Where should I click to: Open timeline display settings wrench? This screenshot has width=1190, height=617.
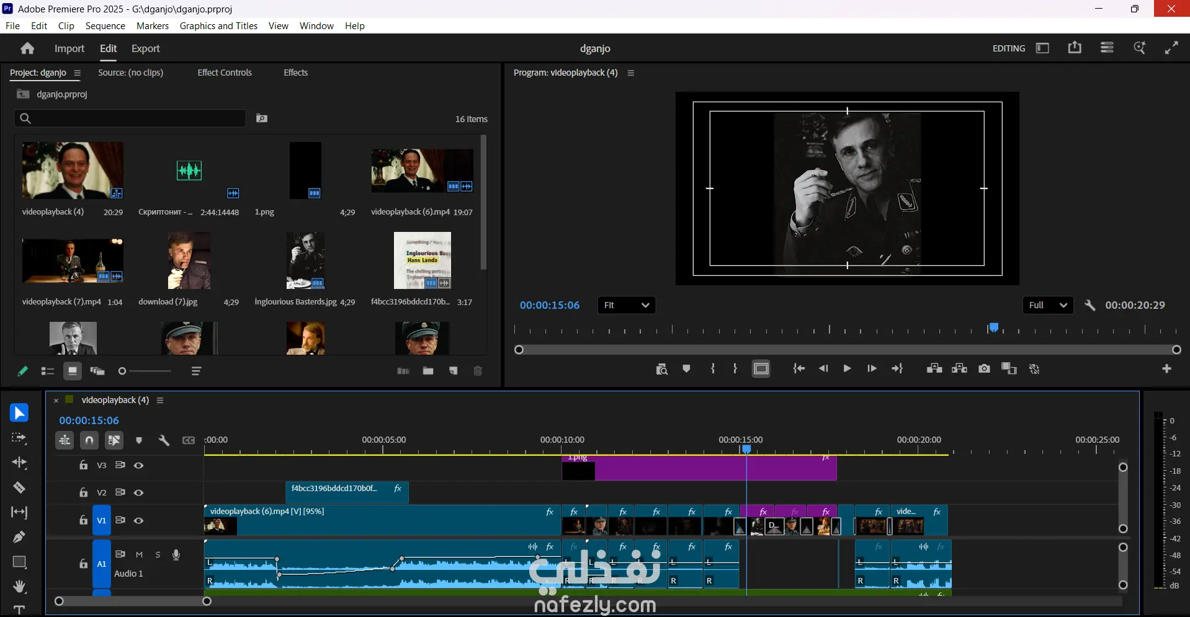point(164,440)
